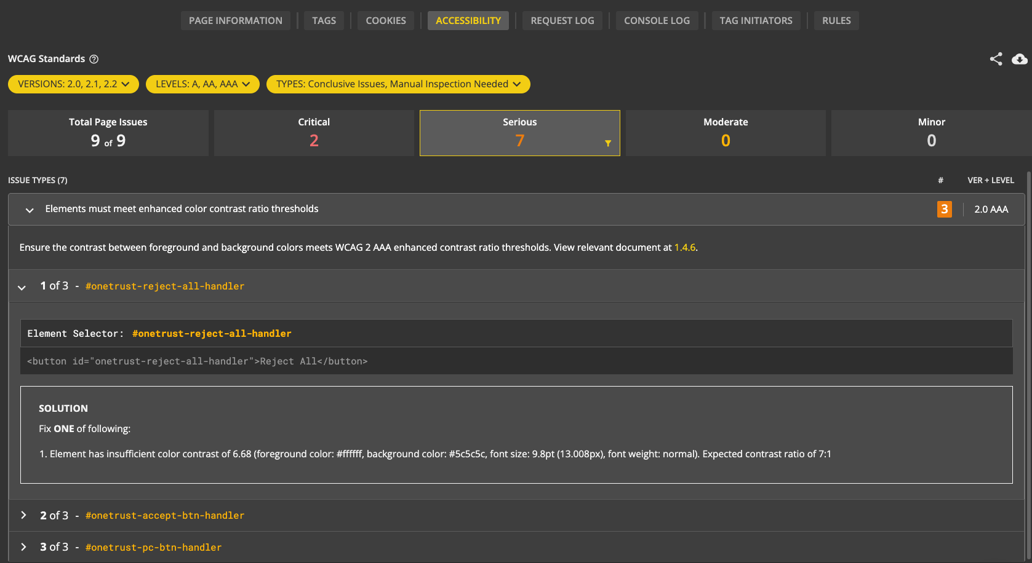Click the #onetrust-accept-btn-handler selector text
This screenshot has width=1032, height=563.
[165, 516]
